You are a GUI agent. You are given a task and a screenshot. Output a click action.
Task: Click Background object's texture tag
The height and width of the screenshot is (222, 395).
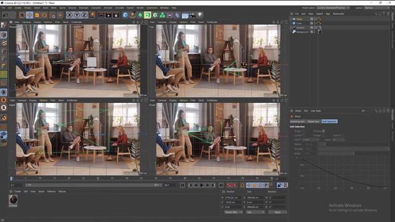click(x=320, y=31)
